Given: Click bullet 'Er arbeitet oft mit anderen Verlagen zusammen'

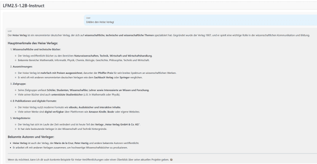Looking at the screenshot, I should click(70, 148).
